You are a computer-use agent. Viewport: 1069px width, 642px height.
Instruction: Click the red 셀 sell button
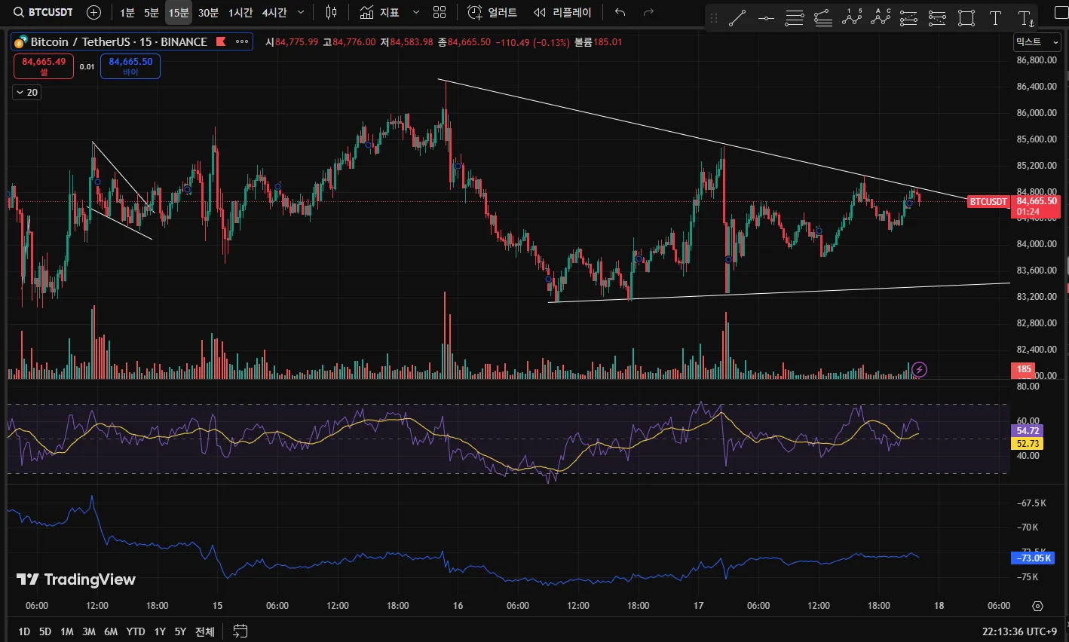click(44, 66)
